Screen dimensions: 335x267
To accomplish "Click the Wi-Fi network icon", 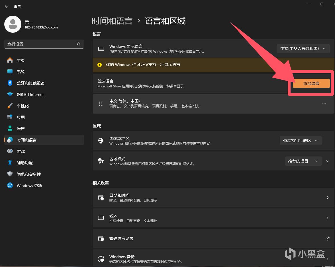I will tap(10, 94).
